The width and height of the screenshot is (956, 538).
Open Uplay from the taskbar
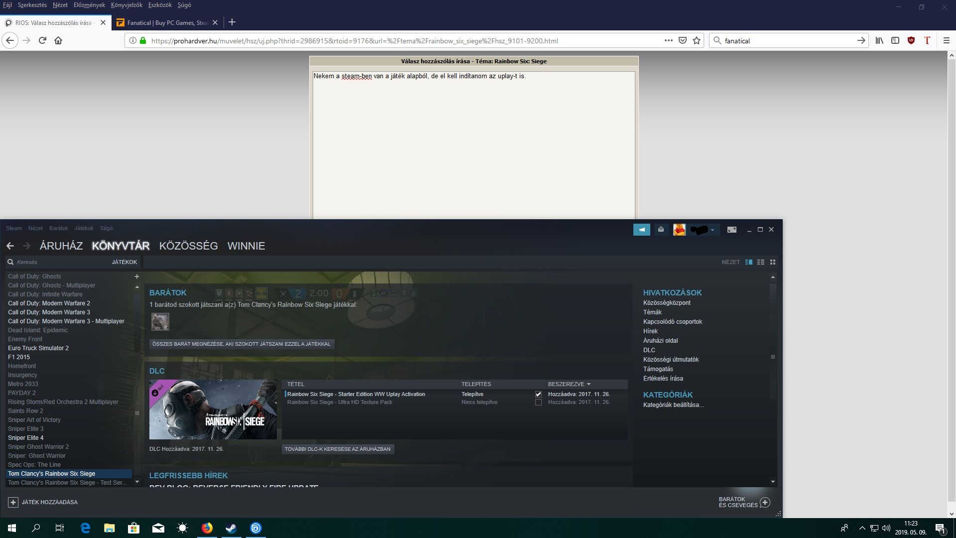pos(255,528)
